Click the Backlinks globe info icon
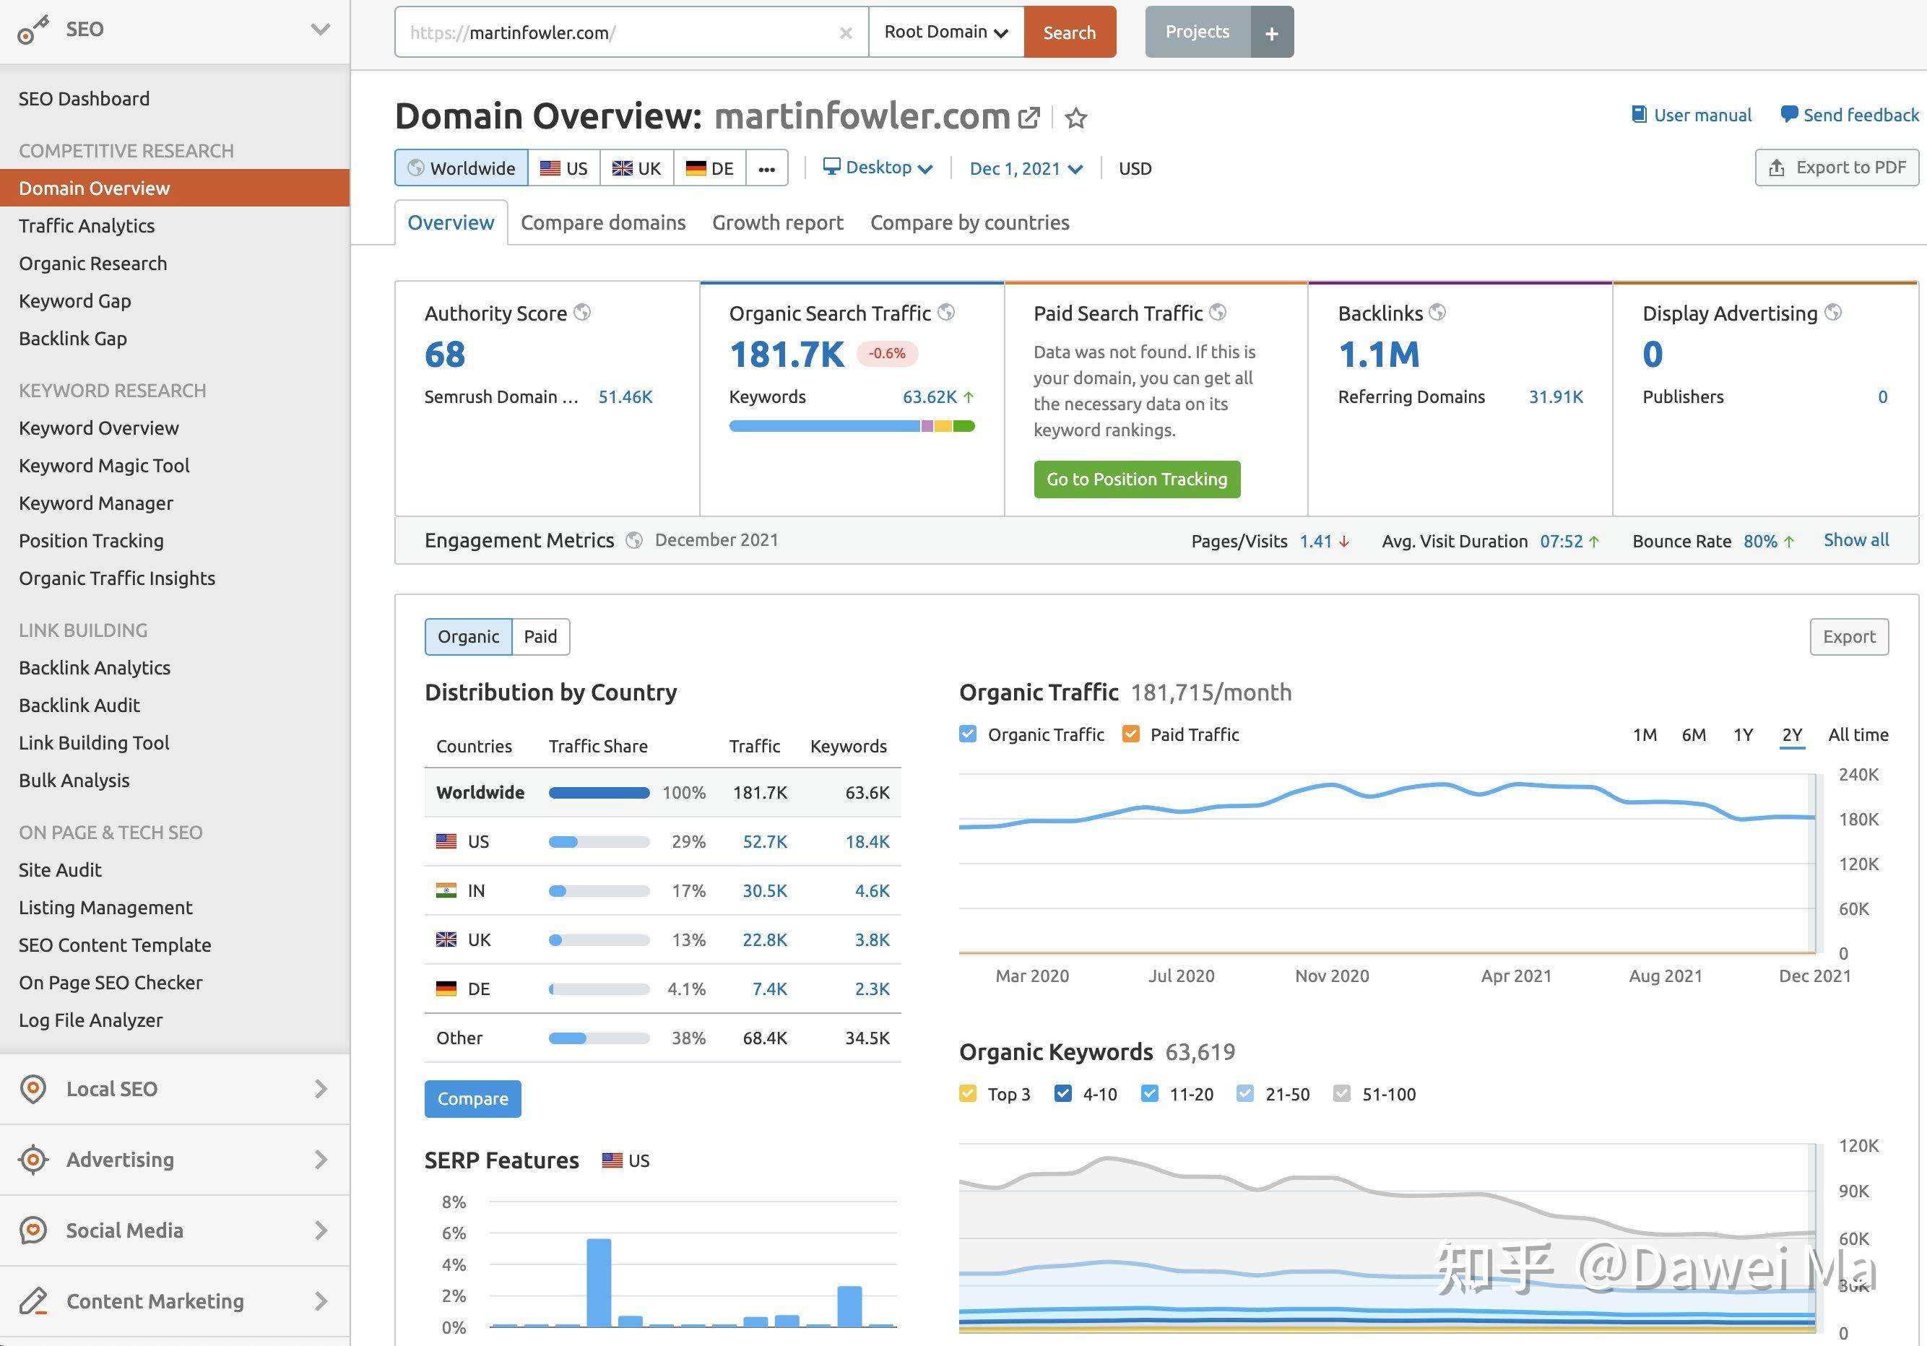The width and height of the screenshot is (1927, 1346). [1438, 313]
